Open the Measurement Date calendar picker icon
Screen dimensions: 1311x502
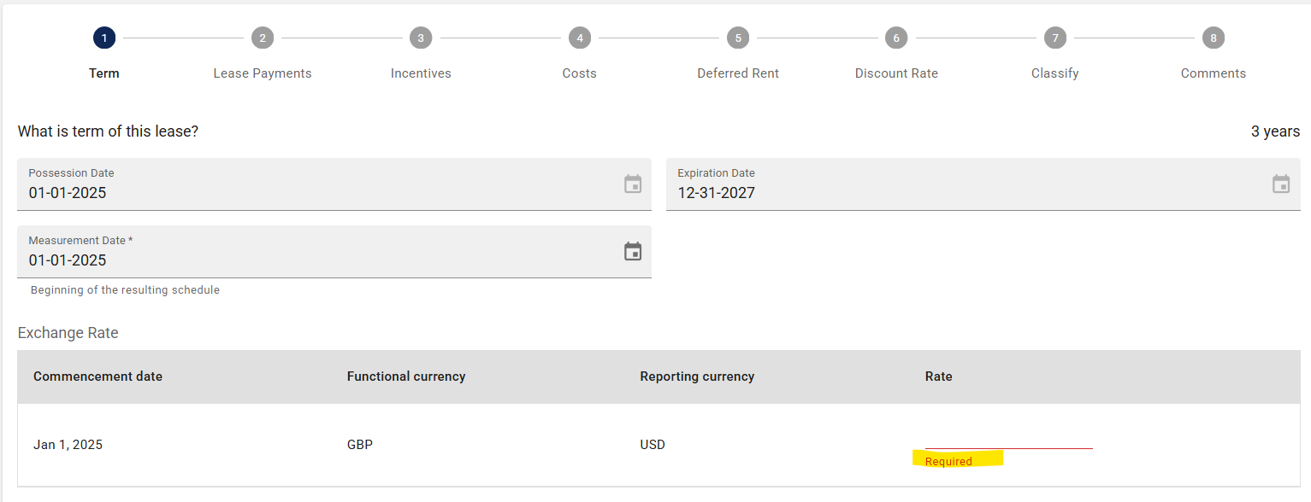(x=633, y=251)
